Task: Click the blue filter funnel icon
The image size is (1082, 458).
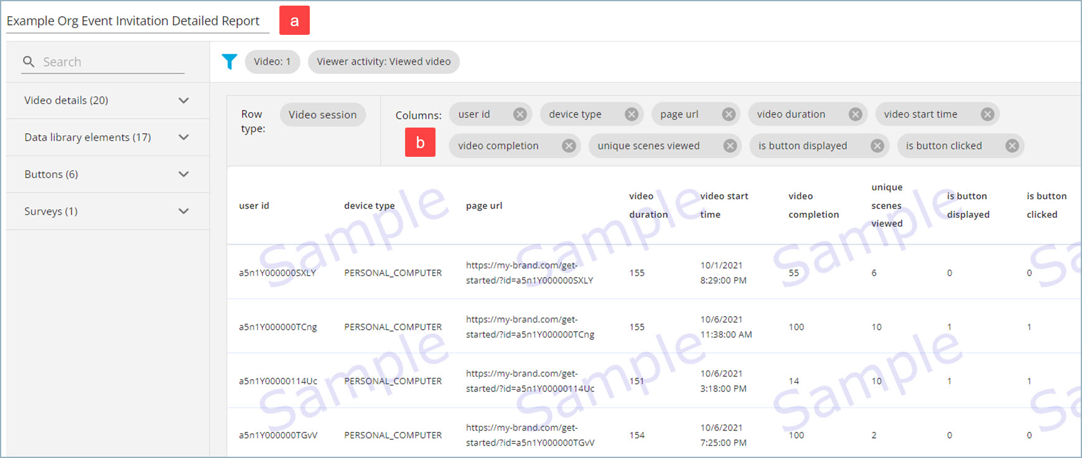Action: tap(230, 62)
